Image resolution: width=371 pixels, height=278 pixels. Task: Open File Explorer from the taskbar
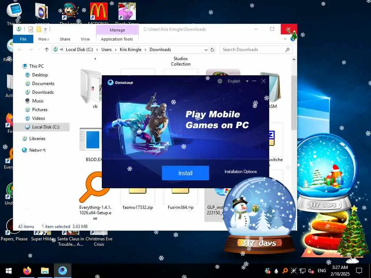coord(45,271)
